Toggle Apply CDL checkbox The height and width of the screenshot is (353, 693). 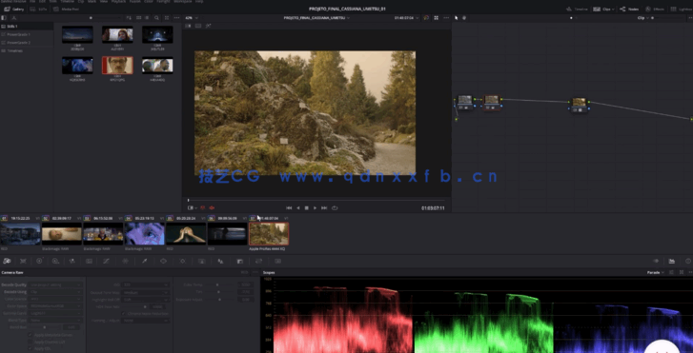click(x=31, y=348)
